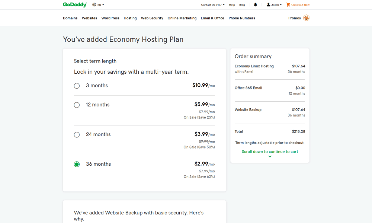Click the $10.99/mo price
Viewport: 372px width, 223px height.
click(203, 85)
